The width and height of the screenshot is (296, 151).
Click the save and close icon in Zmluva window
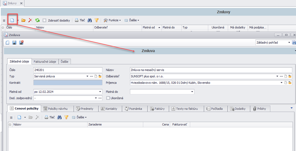21,43
